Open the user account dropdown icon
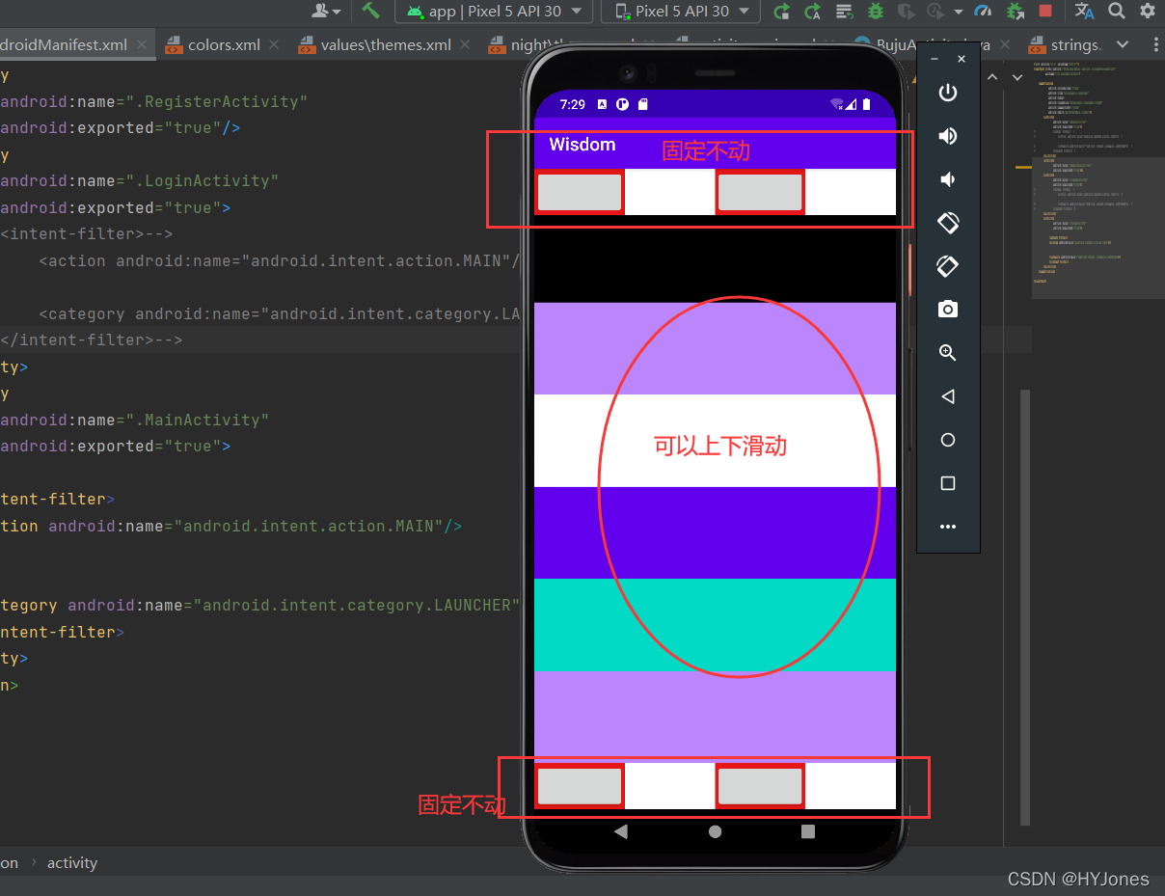1165x896 pixels. coord(327,12)
